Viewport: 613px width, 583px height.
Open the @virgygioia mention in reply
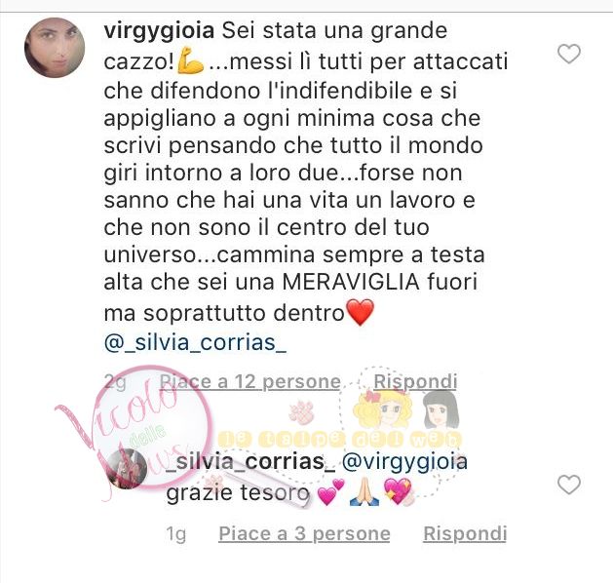[405, 462]
